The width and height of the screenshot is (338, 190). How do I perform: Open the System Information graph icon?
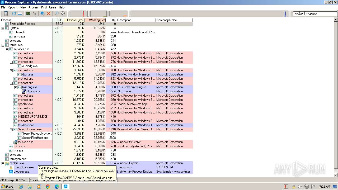28,13
